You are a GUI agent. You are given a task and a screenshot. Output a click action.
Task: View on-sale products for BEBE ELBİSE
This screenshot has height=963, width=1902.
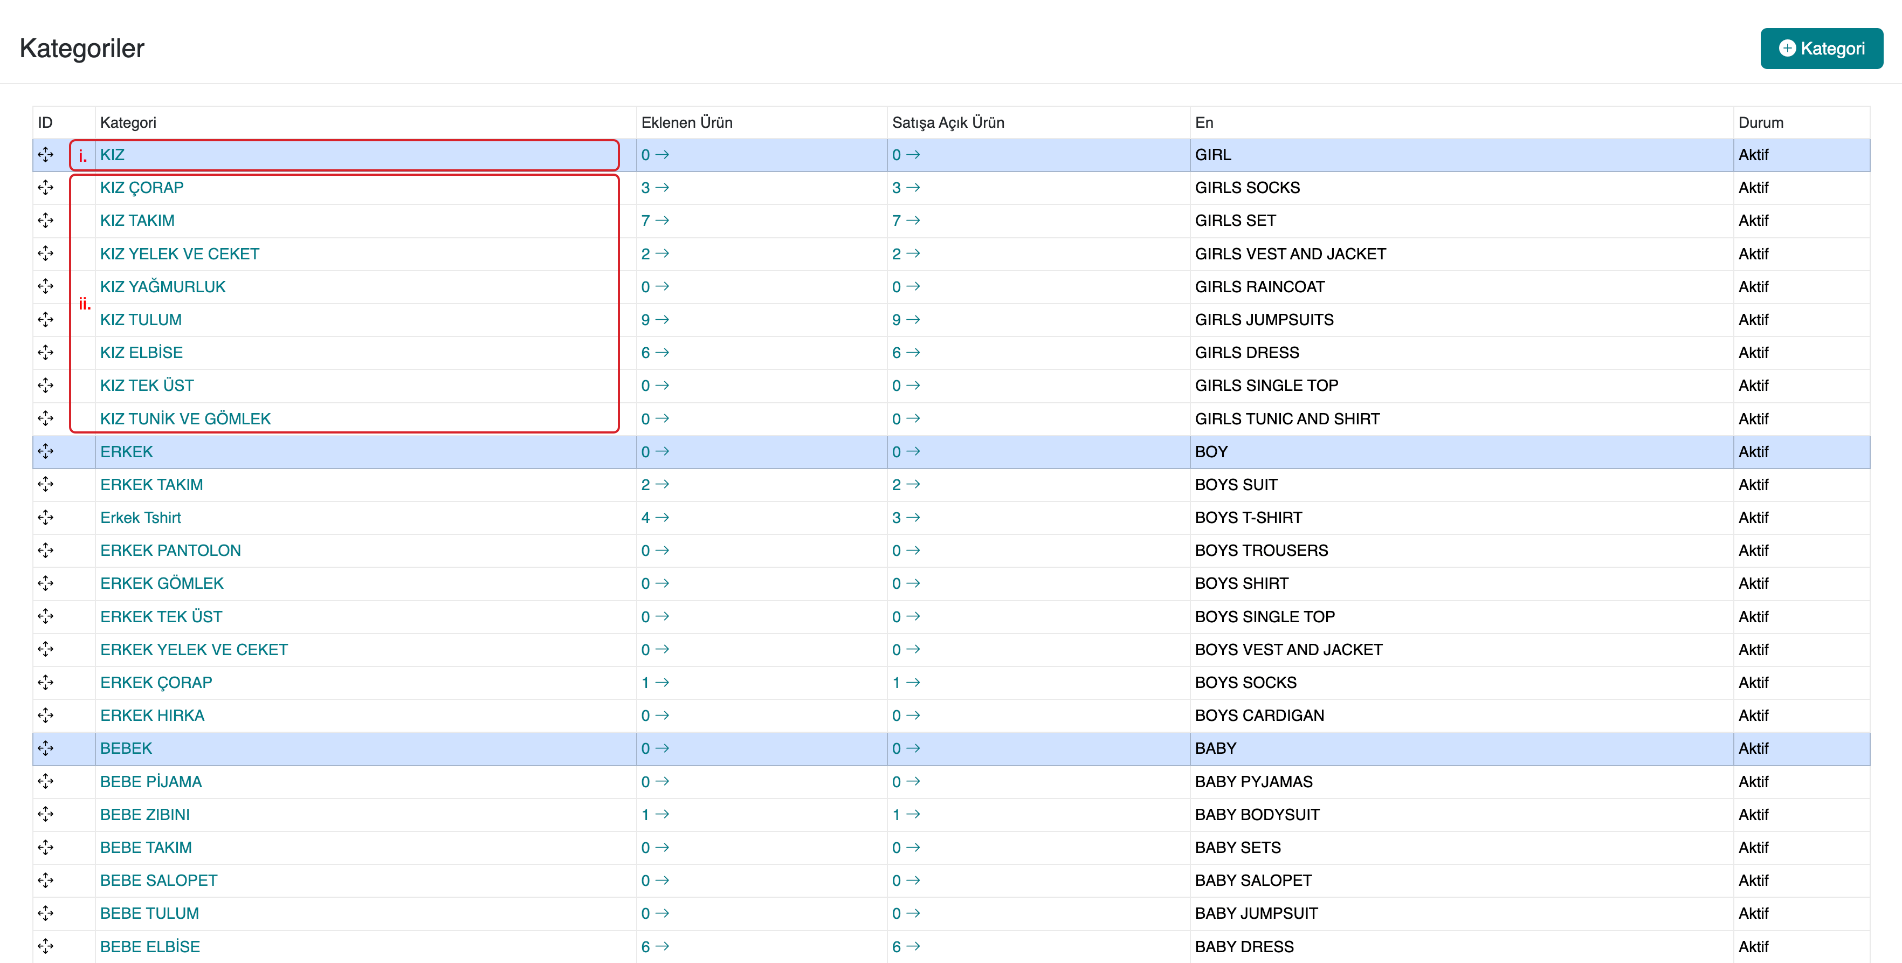[905, 946]
